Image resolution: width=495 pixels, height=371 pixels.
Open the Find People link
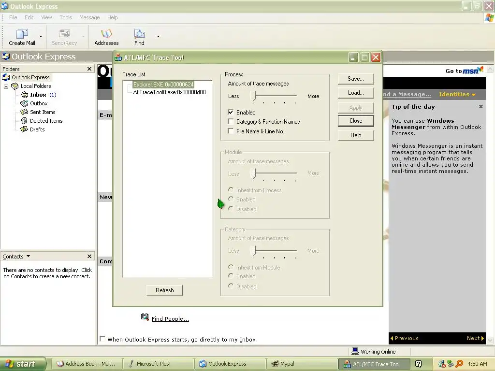[x=170, y=319]
